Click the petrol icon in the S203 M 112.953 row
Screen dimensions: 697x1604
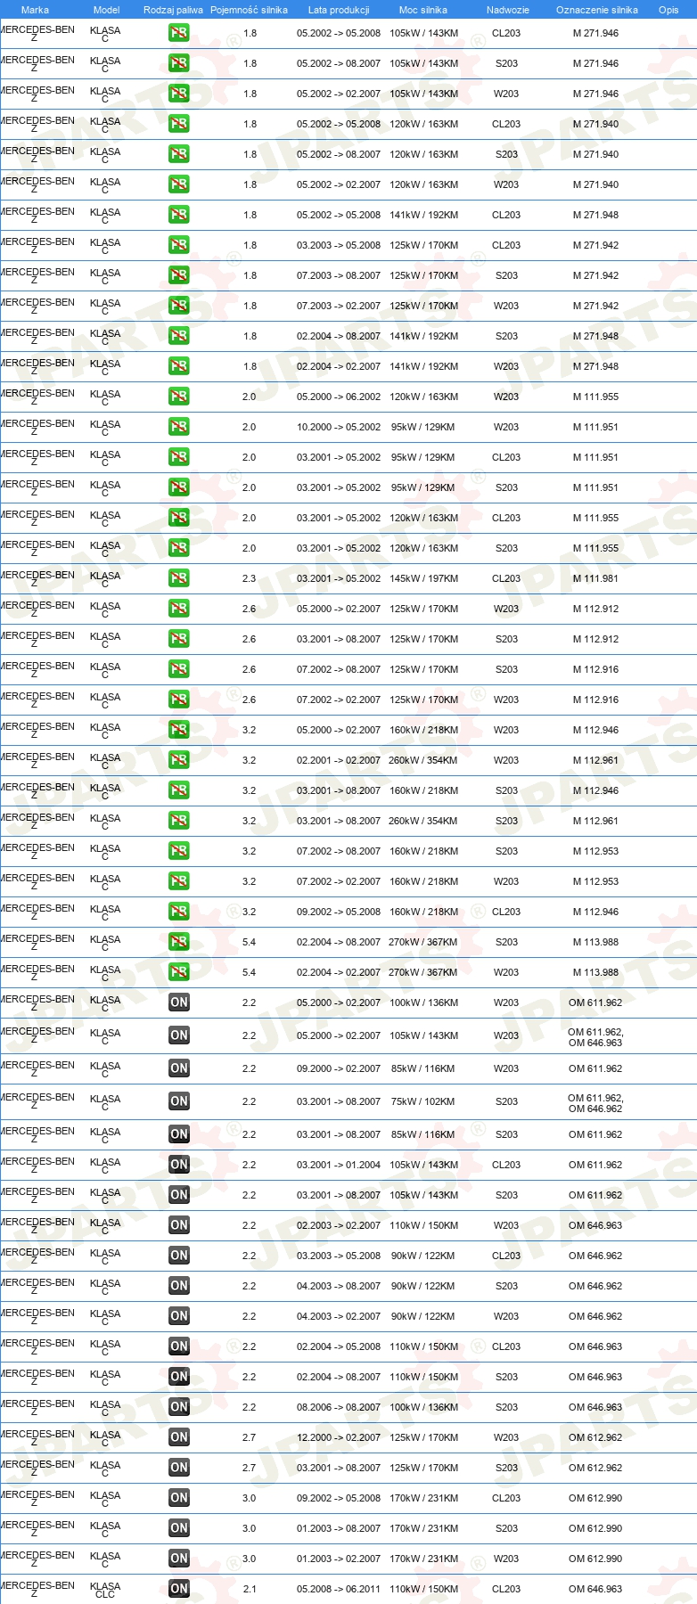pos(178,851)
